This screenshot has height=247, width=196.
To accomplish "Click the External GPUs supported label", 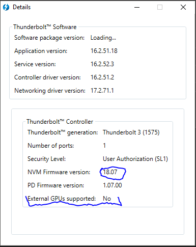I will click(62, 199).
